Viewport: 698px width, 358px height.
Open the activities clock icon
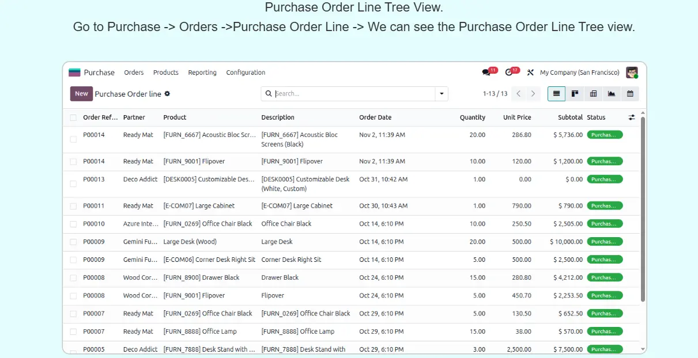pos(508,73)
